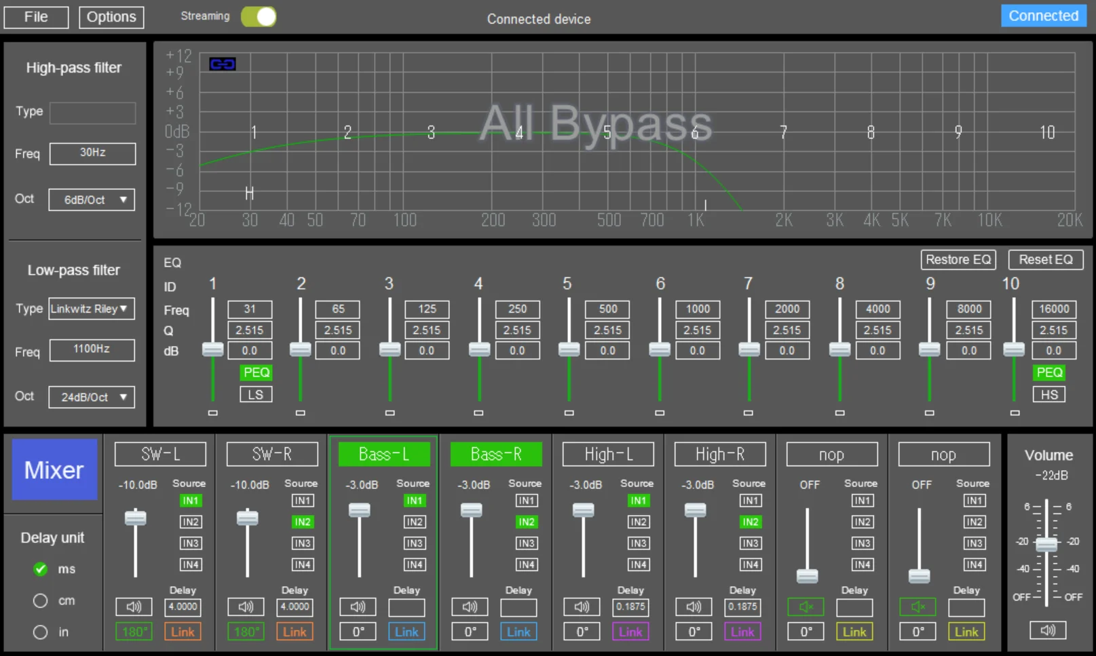Viewport: 1096px width, 656px height.
Task: Click the master Volume speaker icon
Action: click(1048, 630)
